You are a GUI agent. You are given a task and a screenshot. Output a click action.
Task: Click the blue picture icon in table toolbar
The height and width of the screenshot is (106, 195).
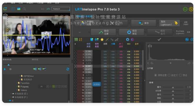(x=92, y=40)
